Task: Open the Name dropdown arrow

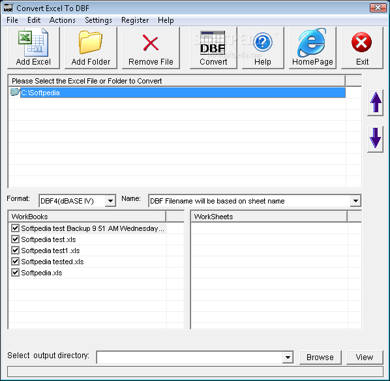Action: pyautogui.click(x=355, y=201)
